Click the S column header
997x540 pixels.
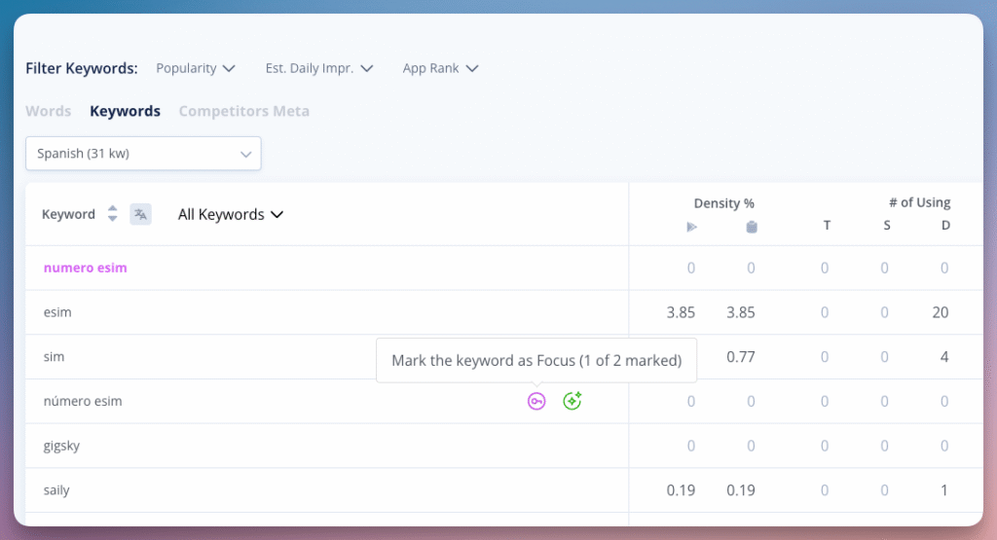pos(886,226)
